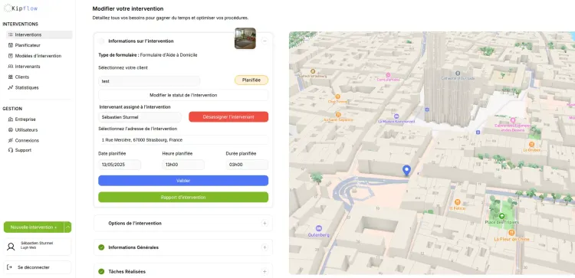Click the user avatar icon
Viewport: 575px width, 278px height.
click(11, 247)
